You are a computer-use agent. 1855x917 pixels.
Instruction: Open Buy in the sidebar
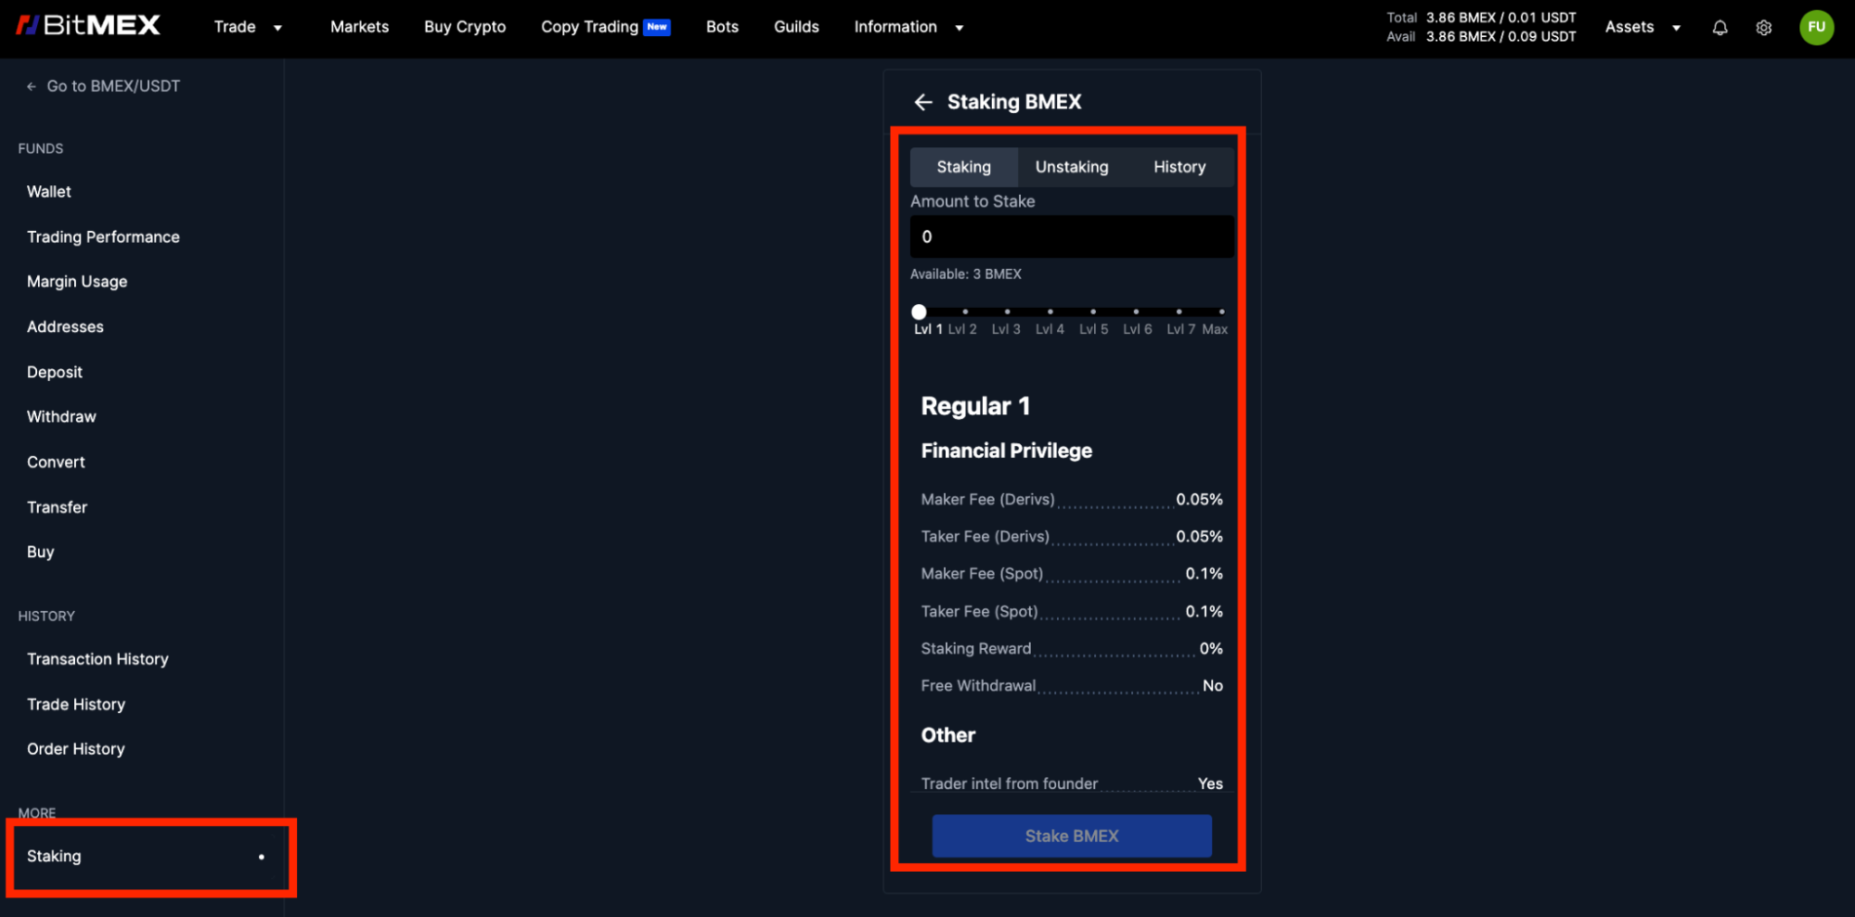(x=41, y=552)
